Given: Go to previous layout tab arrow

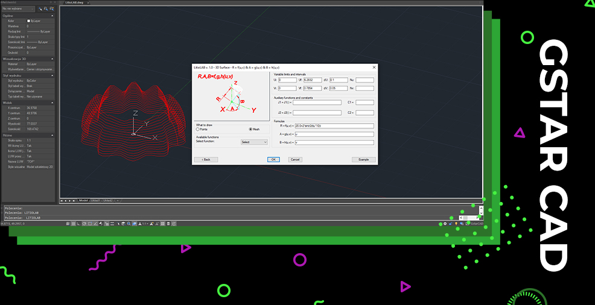Looking at the screenshot, I should click(x=66, y=201).
